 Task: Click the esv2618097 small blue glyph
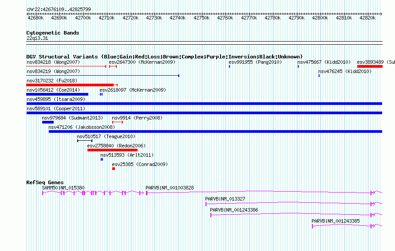101,94
